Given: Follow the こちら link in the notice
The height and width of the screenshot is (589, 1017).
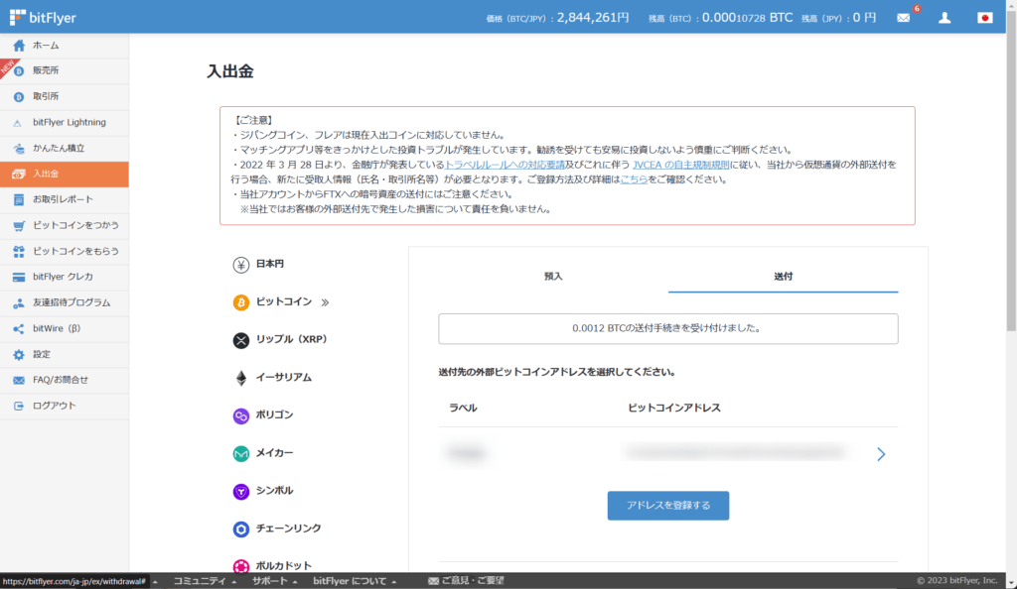Looking at the screenshot, I should 634,179.
